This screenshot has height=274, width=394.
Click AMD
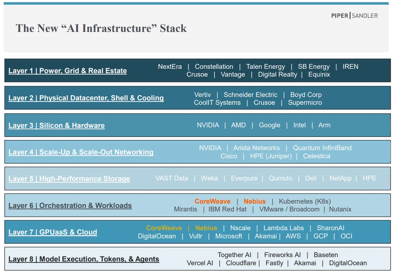coord(238,125)
